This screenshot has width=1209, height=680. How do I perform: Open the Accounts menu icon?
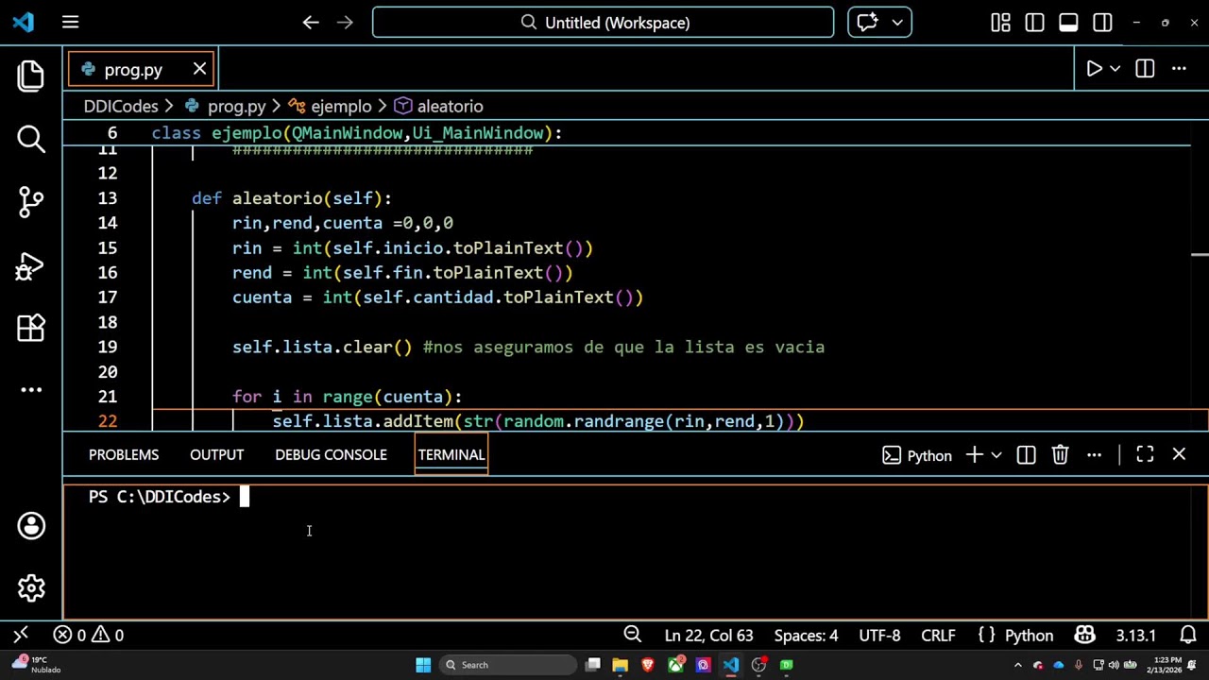(x=31, y=526)
